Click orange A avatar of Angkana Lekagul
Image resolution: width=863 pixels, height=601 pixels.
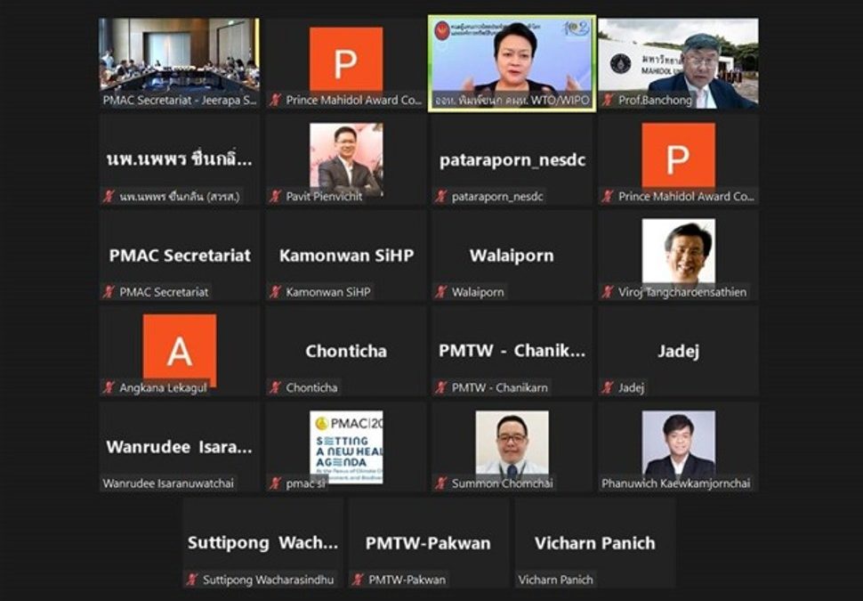[180, 350]
